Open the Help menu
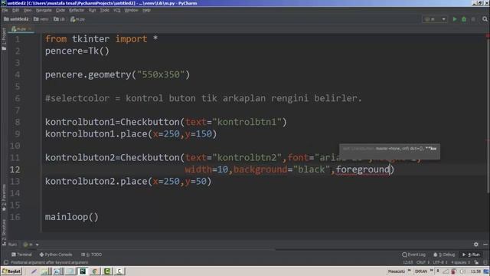This screenshot has width=490, height=276. coord(146,10)
